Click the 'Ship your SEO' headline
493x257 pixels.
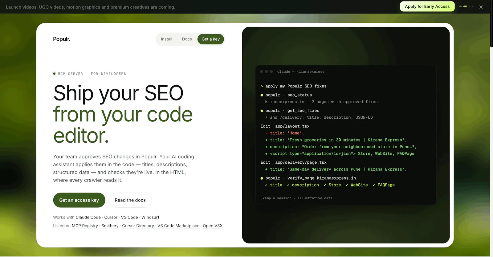pos(118,93)
